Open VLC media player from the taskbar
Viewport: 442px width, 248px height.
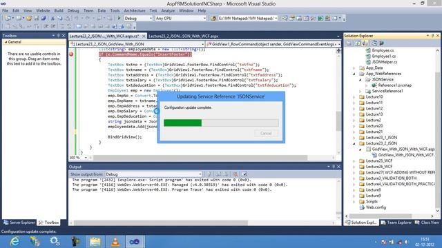pyautogui.click(x=115, y=242)
